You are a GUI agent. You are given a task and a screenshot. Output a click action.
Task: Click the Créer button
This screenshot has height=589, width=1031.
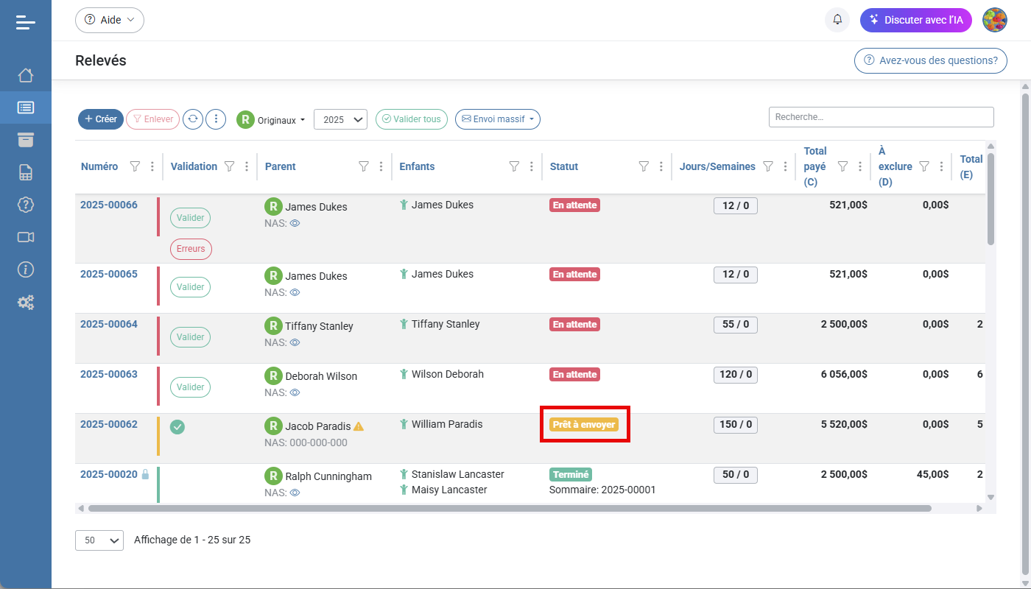pos(101,119)
